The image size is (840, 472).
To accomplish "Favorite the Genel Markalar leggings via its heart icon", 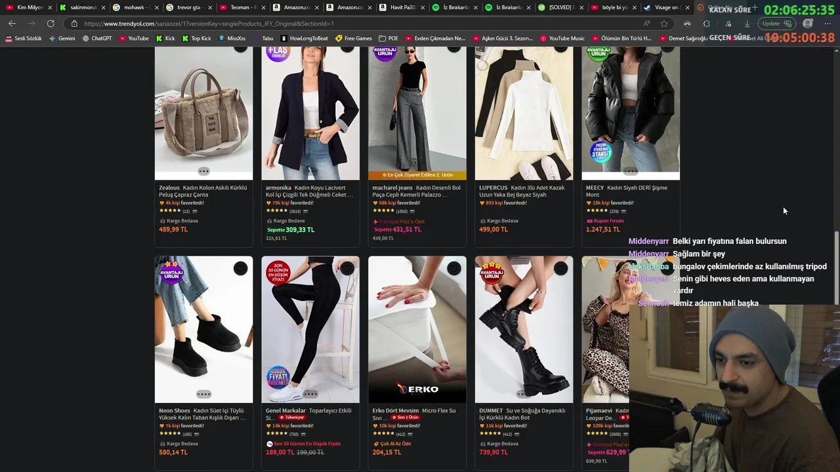I will tap(347, 268).
